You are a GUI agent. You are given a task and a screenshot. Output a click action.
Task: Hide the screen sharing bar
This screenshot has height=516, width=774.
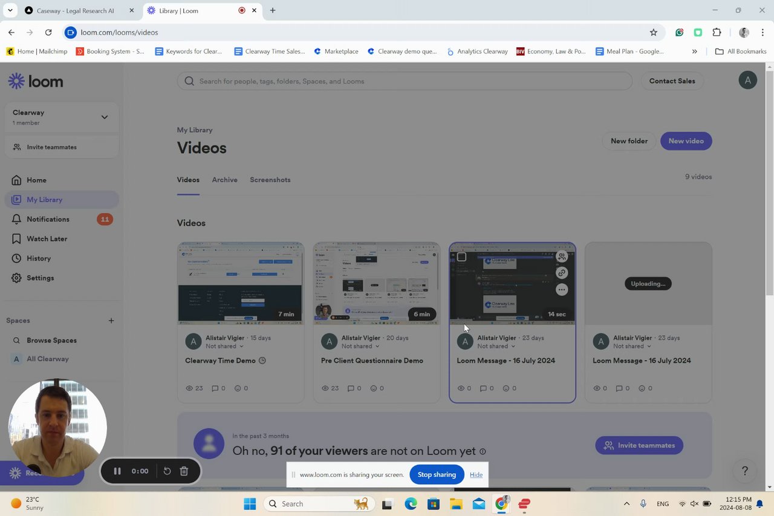(x=476, y=475)
